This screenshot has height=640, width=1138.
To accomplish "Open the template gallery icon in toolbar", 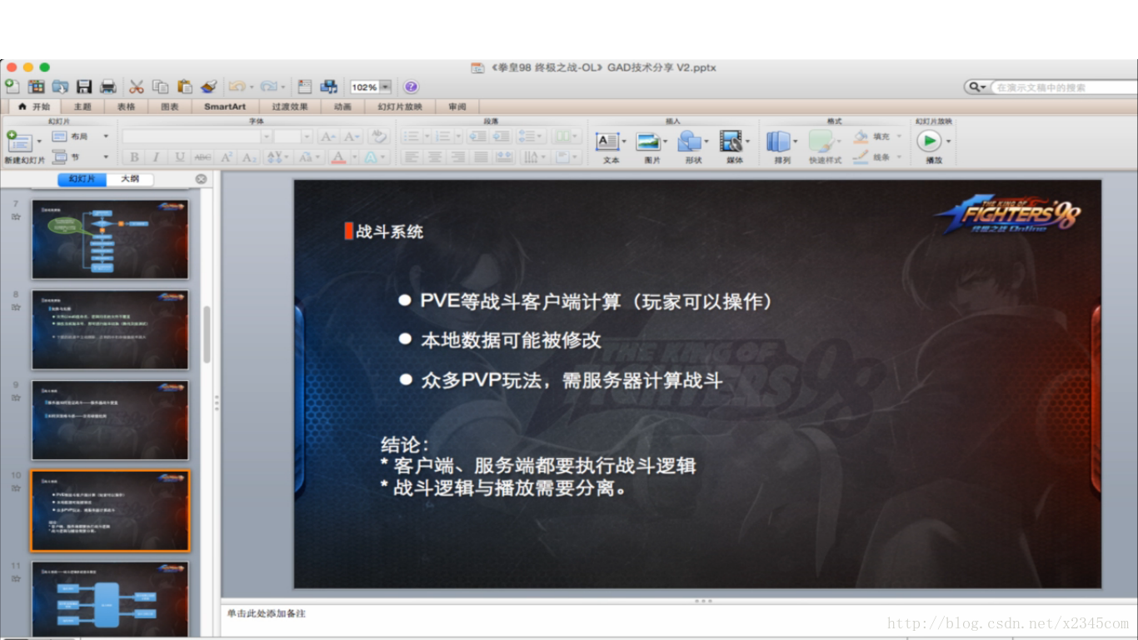I will 36,87.
